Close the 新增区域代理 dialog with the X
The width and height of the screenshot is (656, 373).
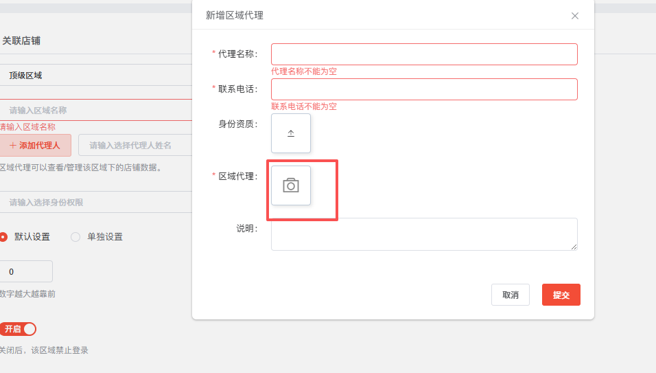[x=575, y=16]
